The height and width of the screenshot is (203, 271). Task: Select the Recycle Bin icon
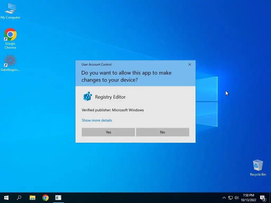258,168
